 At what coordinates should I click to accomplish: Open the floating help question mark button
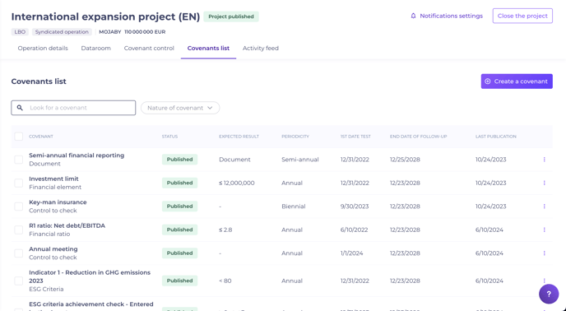549,294
